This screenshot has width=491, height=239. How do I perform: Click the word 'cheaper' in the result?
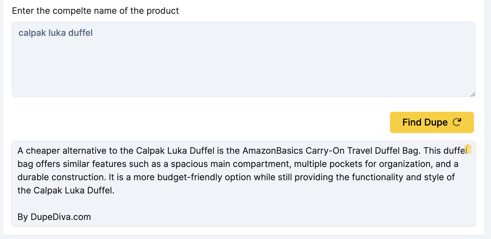tap(43, 151)
